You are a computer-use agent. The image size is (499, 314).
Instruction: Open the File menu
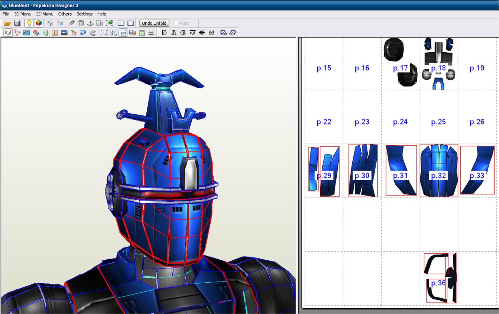(6, 14)
